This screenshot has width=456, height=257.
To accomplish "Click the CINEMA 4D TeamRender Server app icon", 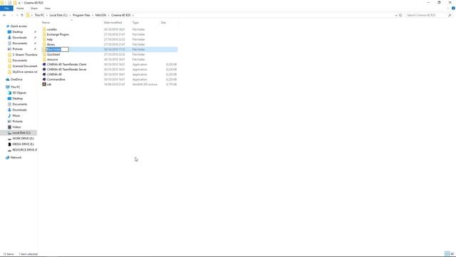I will pos(44,69).
